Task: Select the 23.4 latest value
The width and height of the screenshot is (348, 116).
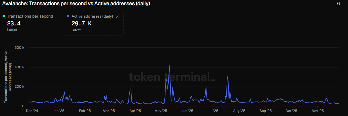Action: click(x=14, y=24)
